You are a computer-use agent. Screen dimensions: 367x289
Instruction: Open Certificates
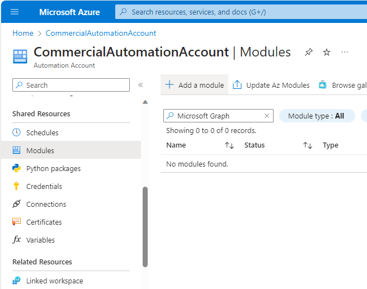tap(71, 222)
